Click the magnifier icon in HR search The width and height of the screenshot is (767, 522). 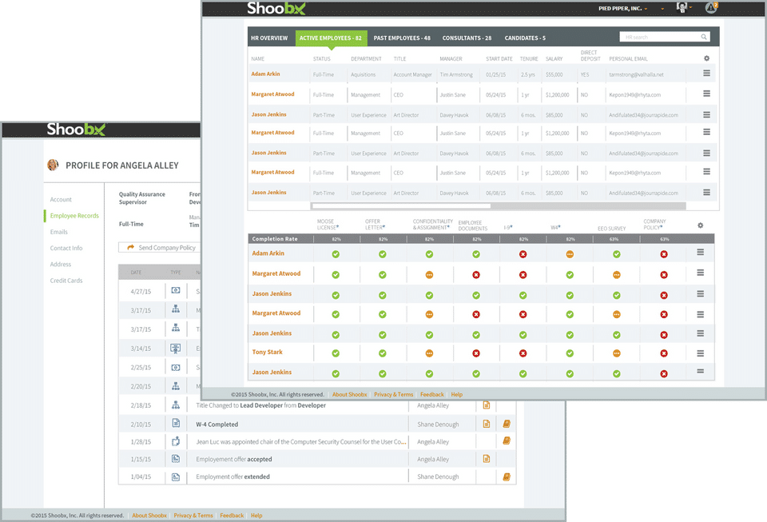[703, 37]
